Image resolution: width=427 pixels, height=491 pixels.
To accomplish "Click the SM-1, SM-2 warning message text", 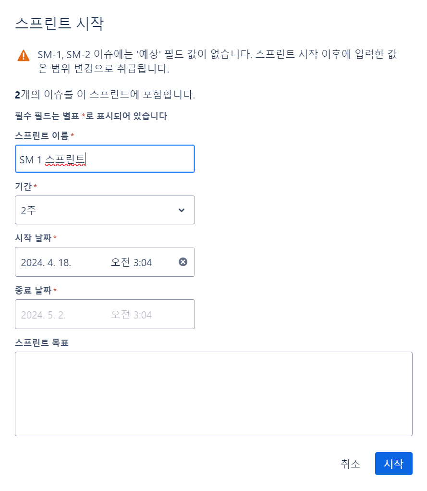I will click(217, 61).
